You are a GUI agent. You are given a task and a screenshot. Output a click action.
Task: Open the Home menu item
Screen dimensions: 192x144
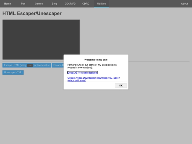(7, 4)
